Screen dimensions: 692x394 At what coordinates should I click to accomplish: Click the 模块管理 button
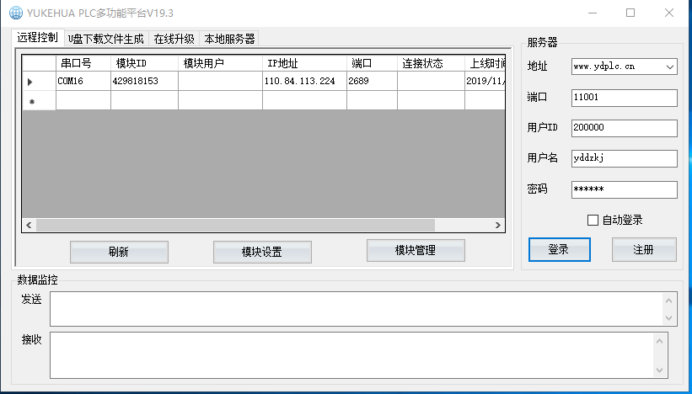click(x=416, y=250)
